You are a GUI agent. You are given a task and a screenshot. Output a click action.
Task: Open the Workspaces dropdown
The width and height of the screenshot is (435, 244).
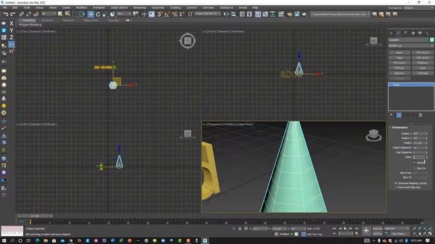419,7
